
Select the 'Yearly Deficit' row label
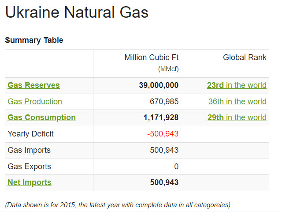click(30, 134)
